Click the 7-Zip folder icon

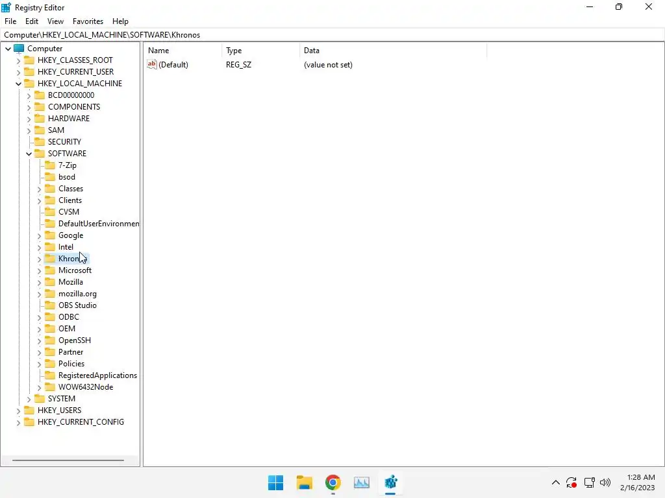click(50, 165)
